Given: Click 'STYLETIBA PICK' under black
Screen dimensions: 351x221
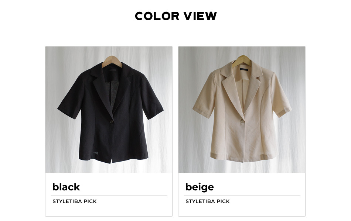Looking at the screenshot, I should (x=75, y=201).
